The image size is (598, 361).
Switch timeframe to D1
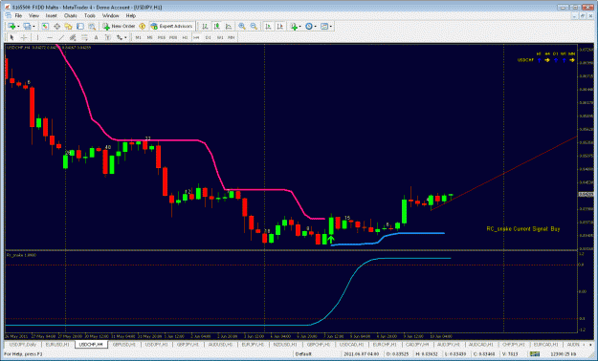[209, 37]
